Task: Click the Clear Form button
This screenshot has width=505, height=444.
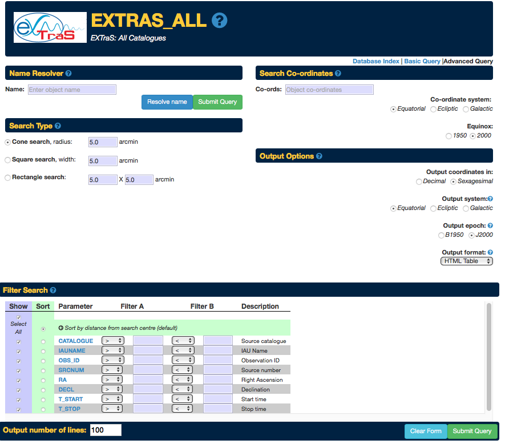Action: [x=426, y=431]
